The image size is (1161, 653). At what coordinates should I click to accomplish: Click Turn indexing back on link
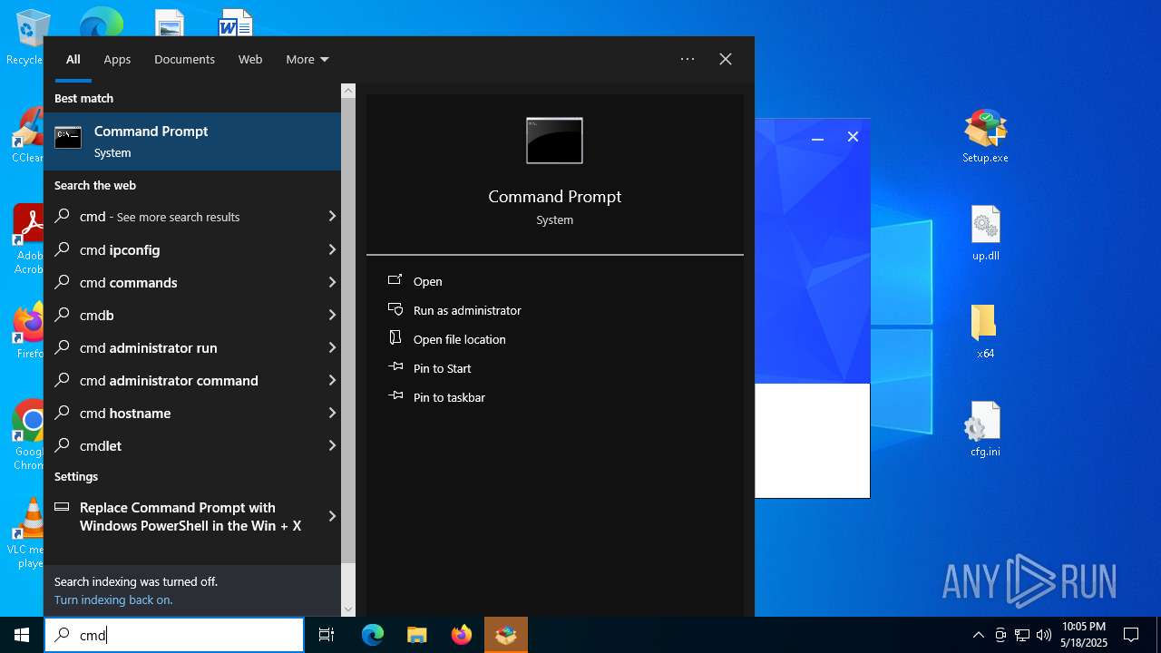click(113, 599)
